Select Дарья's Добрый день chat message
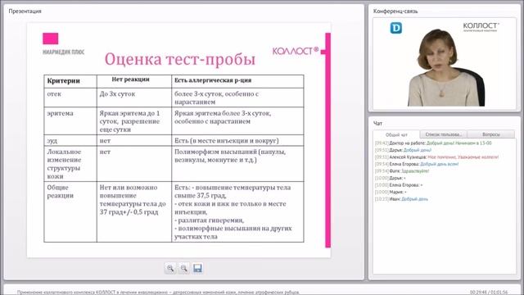The height and width of the screenshot is (295, 524). pos(403,150)
